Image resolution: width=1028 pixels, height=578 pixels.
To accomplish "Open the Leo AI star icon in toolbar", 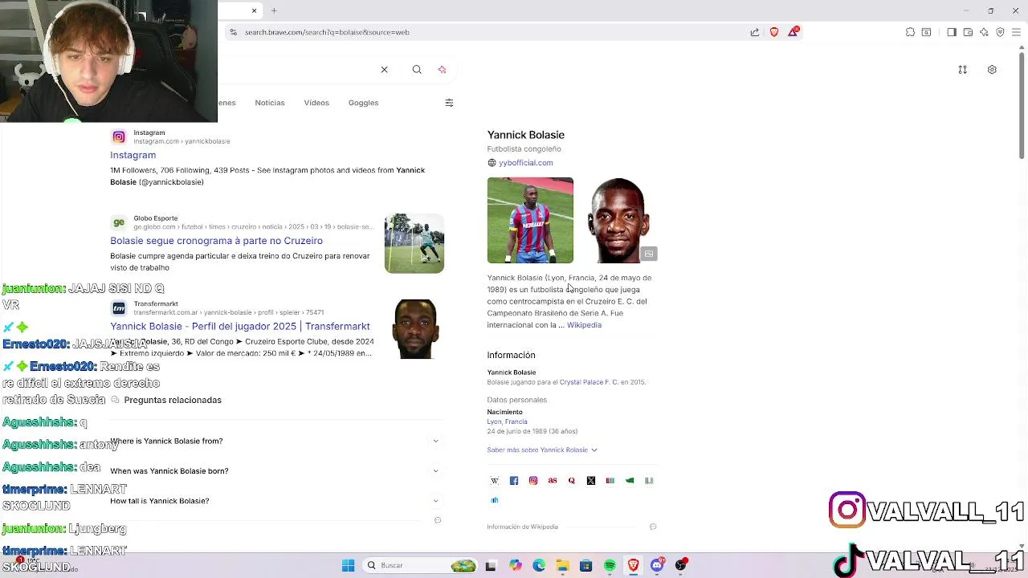I will point(984,32).
